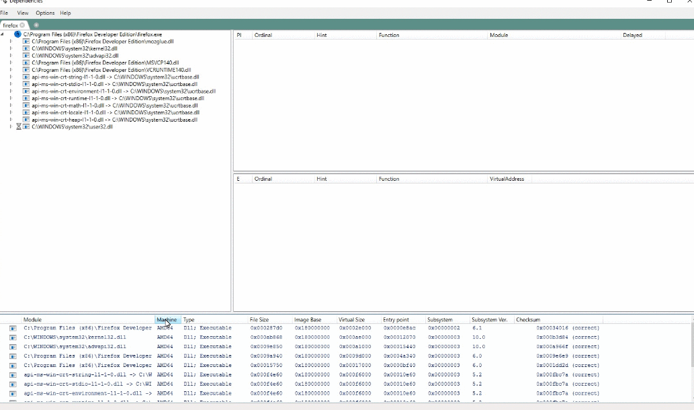Click the mozglue.dll module icon in tree
This screenshot has height=410, width=694.
[x=26, y=41]
